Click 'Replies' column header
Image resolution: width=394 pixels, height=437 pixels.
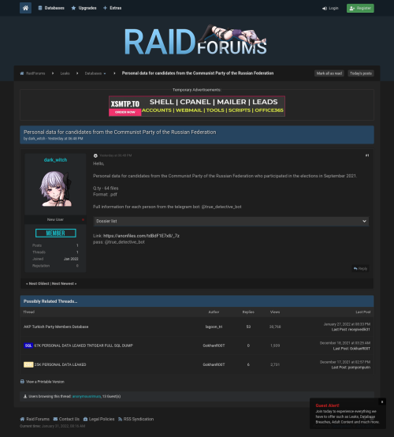pos(248,312)
